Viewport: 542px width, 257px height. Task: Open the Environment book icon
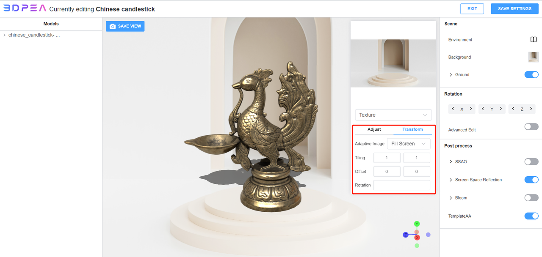click(x=534, y=39)
